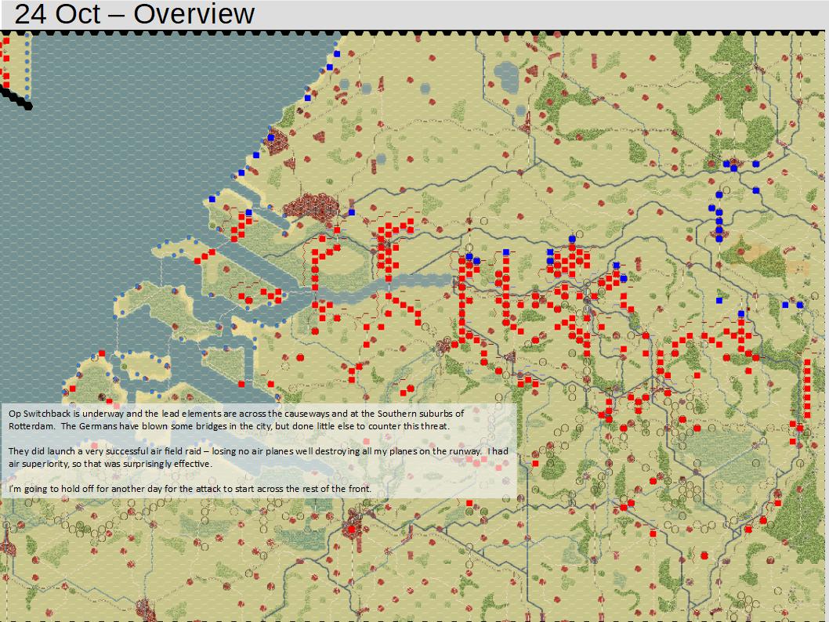Click the paragraph about the successful air field raid
Viewport: 829px width, 622px height.
pos(258,457)
